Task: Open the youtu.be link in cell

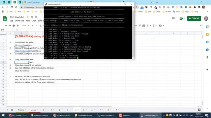Action: point(28,51)
